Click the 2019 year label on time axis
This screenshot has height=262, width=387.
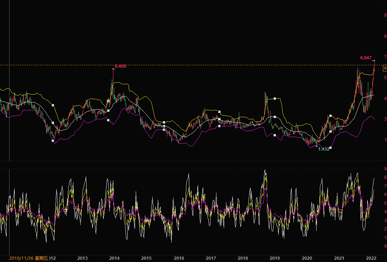[275, 258]
